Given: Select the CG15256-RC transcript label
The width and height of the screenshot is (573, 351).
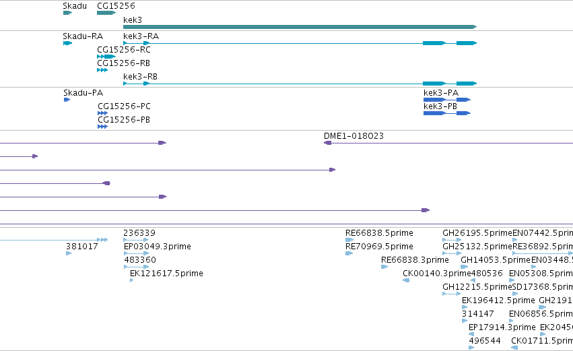Looking at the screenshot, I should click(124, 50).
